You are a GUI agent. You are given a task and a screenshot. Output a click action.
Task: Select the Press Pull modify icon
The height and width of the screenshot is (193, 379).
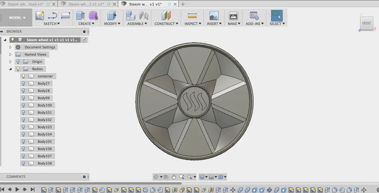112,16
